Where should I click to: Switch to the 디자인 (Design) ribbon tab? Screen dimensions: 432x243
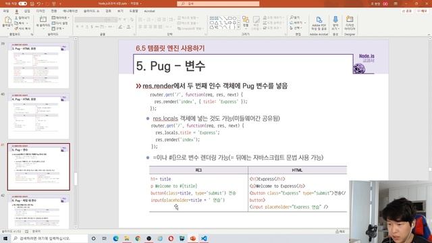point(40,11)
